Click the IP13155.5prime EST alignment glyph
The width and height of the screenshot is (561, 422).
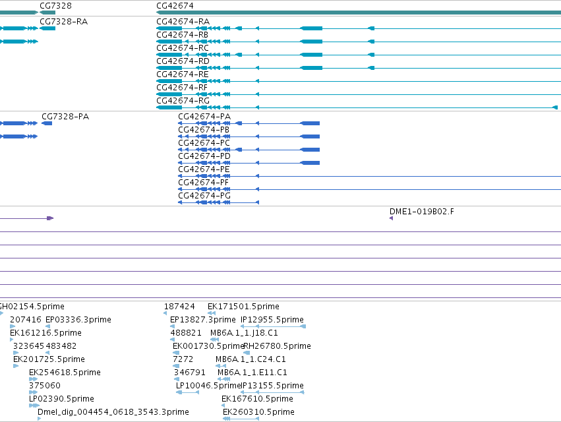pyautogui.click(x=272, y=392)
